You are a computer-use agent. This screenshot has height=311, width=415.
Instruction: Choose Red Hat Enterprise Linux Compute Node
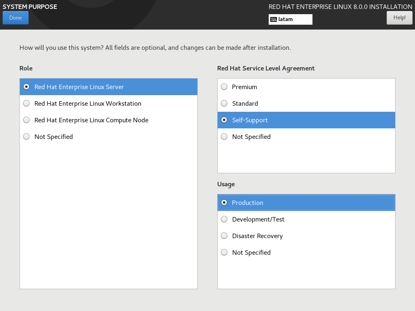click(x=91, y=120)
